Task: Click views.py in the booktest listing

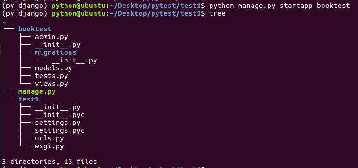Action: point(51,84)
